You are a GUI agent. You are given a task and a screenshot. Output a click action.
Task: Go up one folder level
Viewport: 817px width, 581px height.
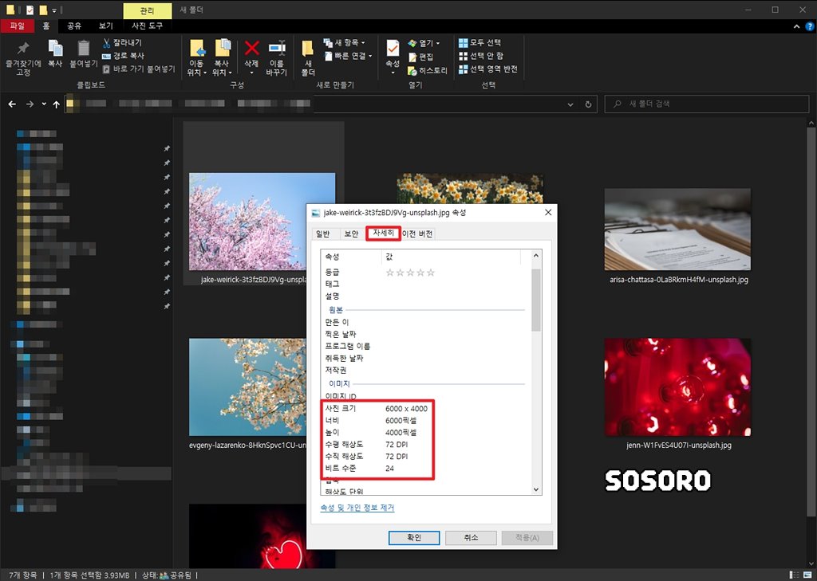[x=57, y=104]
